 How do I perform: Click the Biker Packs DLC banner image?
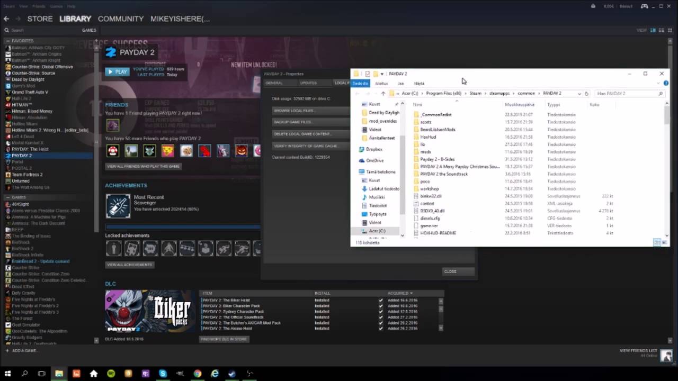(149, 311)
